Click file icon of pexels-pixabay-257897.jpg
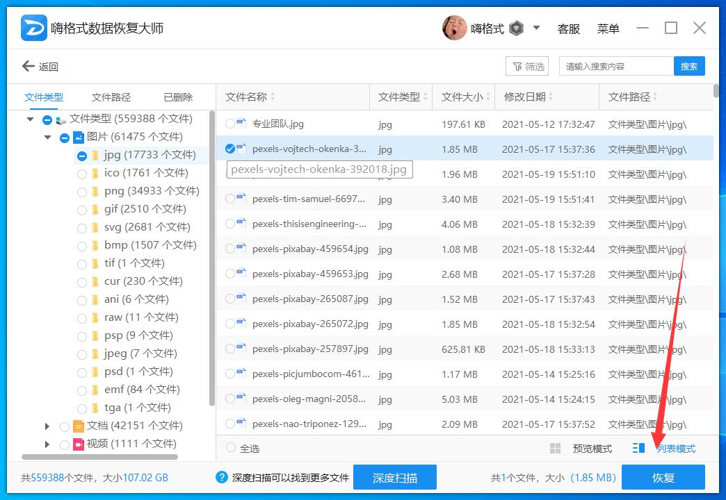Viewport: 726px width, 500px height. [x=241, y=347]
